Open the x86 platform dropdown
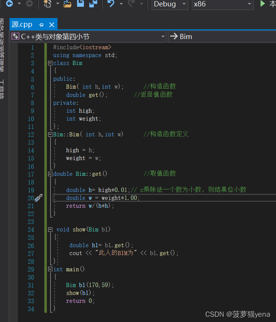 [x=223, y=4]
